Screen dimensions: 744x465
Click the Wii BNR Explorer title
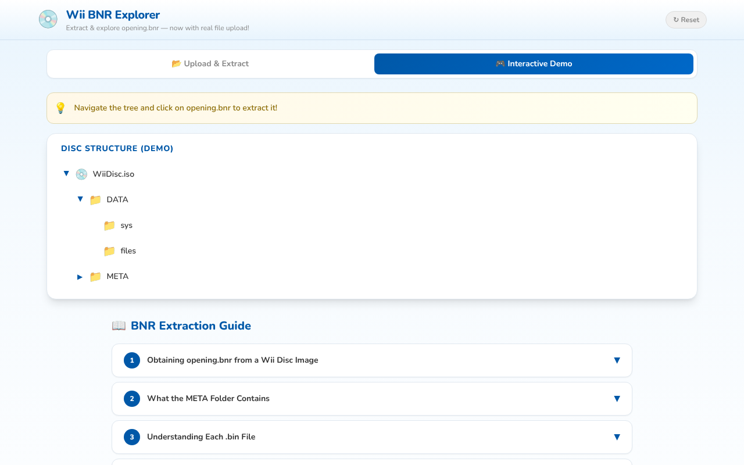pyautogui.click(x=113, y=15)
